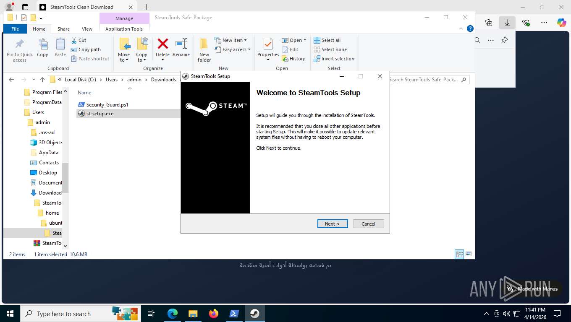Open 3D Objects in navigation tree

pos(47,143)
